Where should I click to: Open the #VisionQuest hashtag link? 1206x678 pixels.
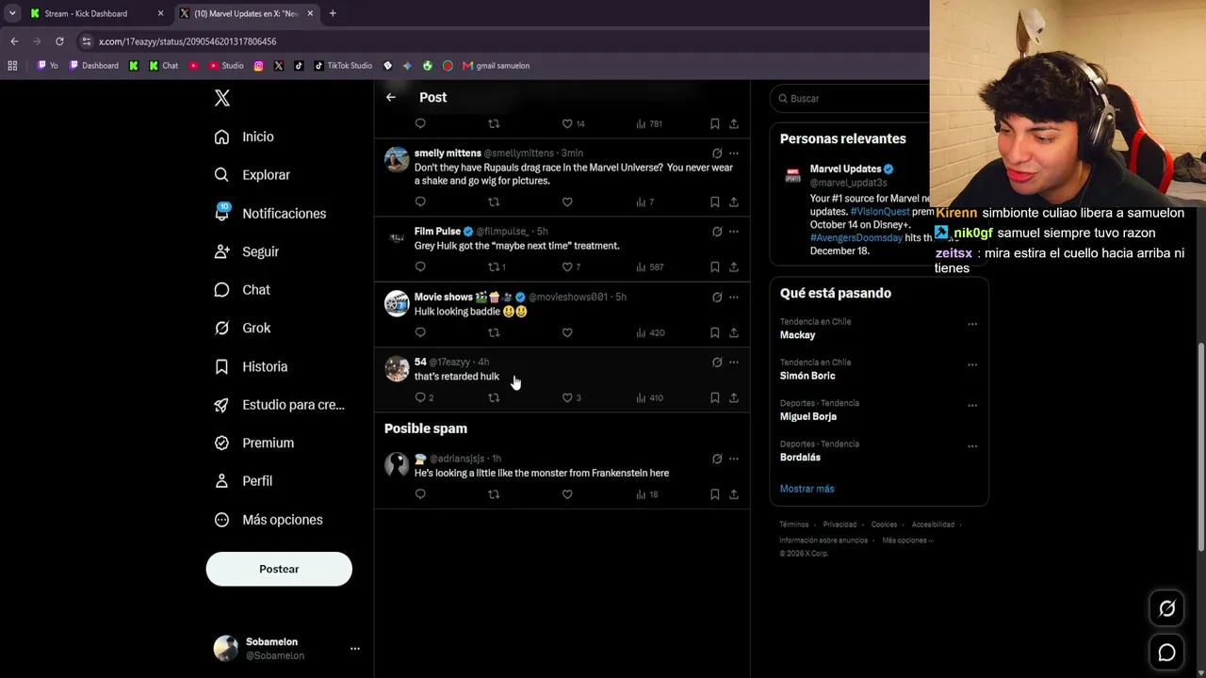(880, 212)
